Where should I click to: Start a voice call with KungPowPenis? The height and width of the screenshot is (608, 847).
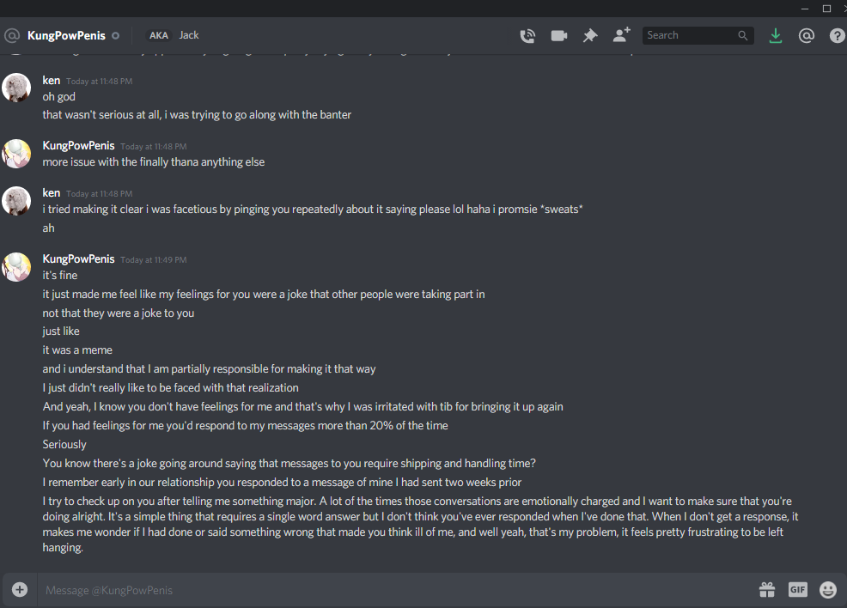[x=527, y=35]
